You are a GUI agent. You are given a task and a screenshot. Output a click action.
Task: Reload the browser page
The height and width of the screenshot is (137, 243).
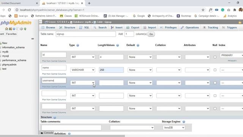pos(9,10)
